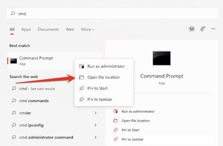Click red pin icon beside preview Pin to taskbar
The image size is (223, 146).
[x=116, y=139]
